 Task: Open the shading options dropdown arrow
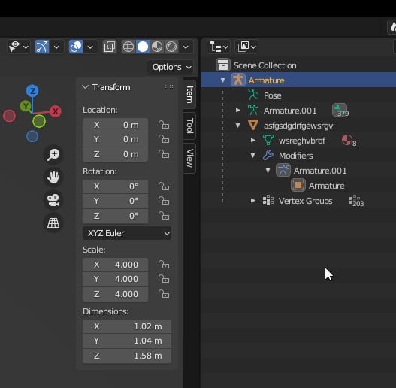(186, 47)
